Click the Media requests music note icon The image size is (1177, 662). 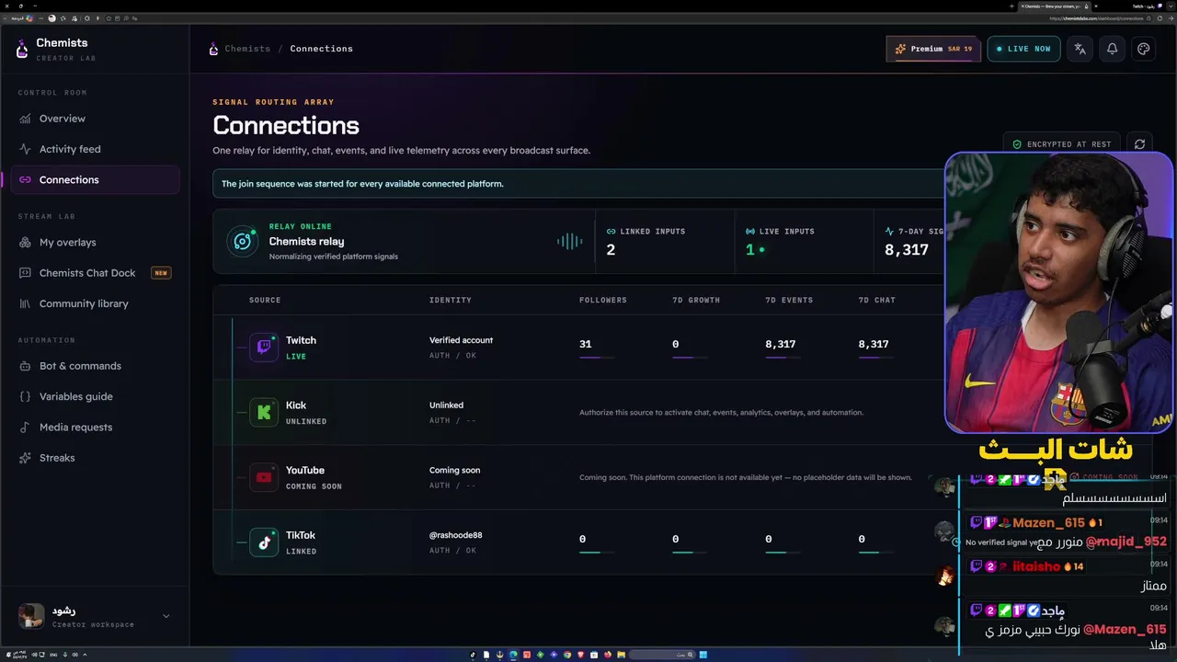(25, 427)
